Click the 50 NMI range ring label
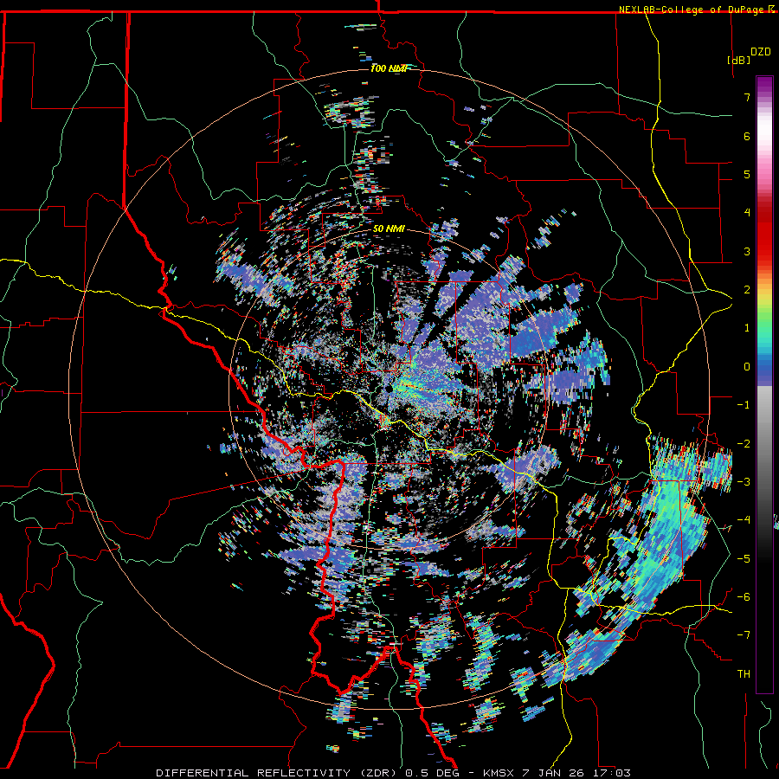Viewport: 779px width, 779px height. 389,229
